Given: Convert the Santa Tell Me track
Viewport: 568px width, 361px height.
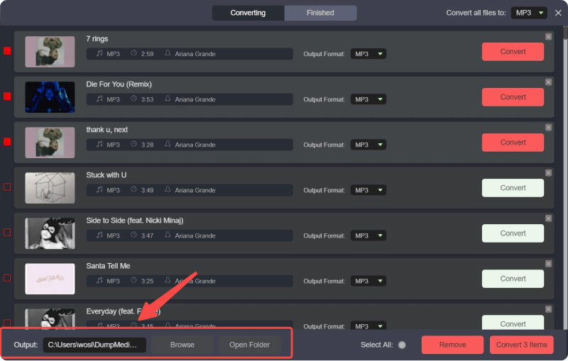Looking at the screenshot, I should point(513,279).
